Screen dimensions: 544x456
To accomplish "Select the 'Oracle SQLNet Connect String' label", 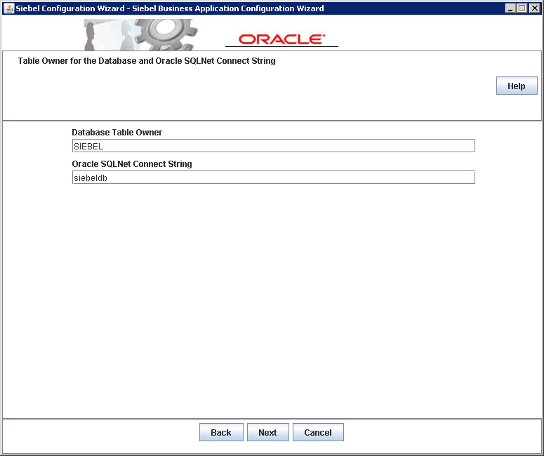I will point(132,163).
